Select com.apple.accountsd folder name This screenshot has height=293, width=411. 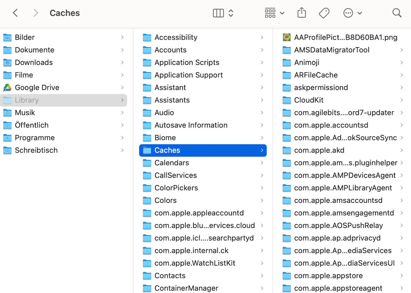[x=331, y=125]
